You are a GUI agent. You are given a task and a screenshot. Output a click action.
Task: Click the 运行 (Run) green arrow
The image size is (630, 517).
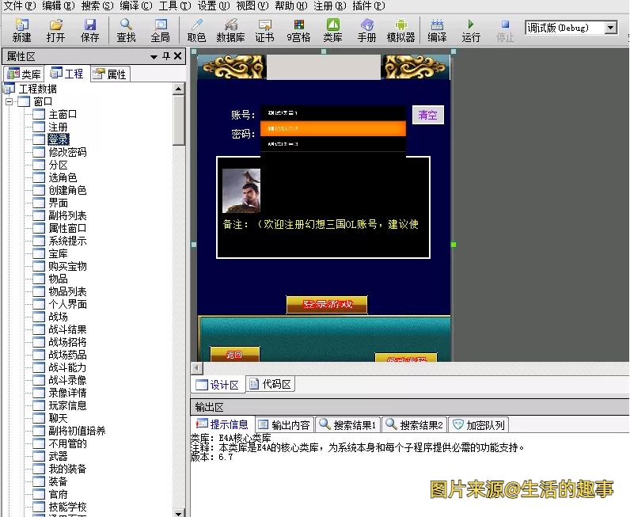471,30
